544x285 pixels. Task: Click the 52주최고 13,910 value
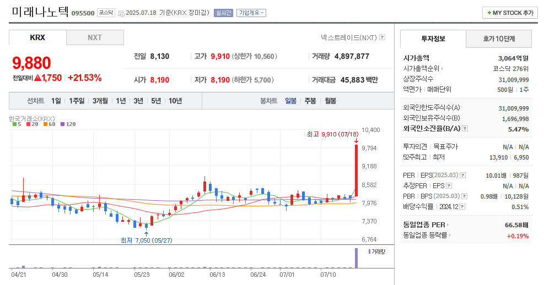499,157
